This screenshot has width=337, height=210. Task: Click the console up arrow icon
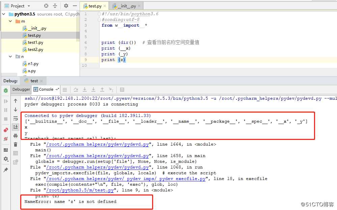coord(16,101)
